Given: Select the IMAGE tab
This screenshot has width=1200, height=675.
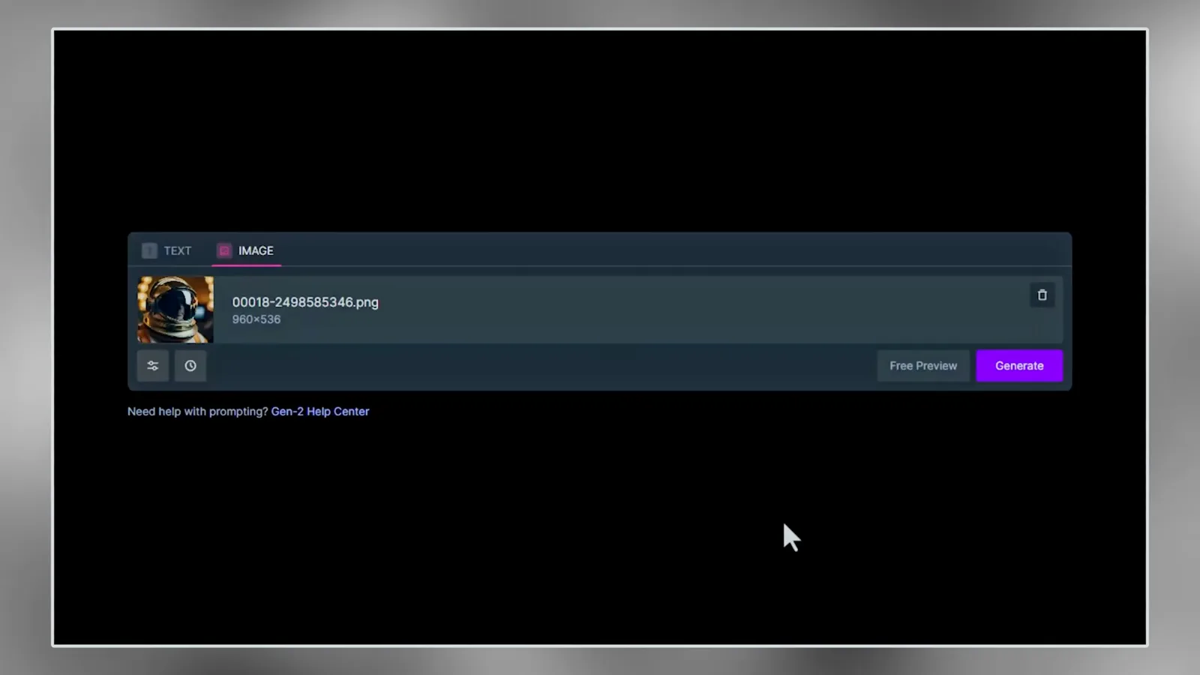Looking at the screenshot, I should (x=246, y=250).
